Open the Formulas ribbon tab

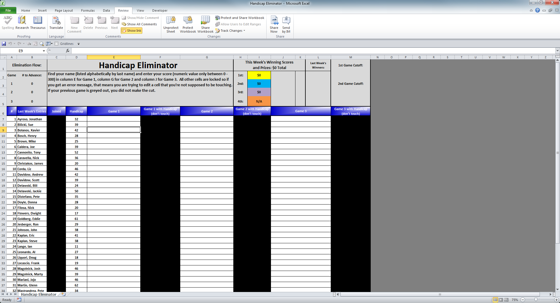pos(88,10)
